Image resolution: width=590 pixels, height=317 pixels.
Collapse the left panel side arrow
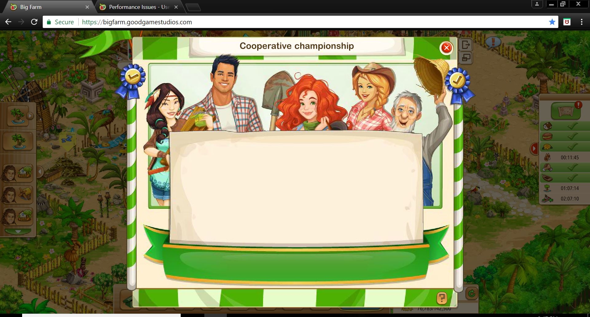(39, 172)
